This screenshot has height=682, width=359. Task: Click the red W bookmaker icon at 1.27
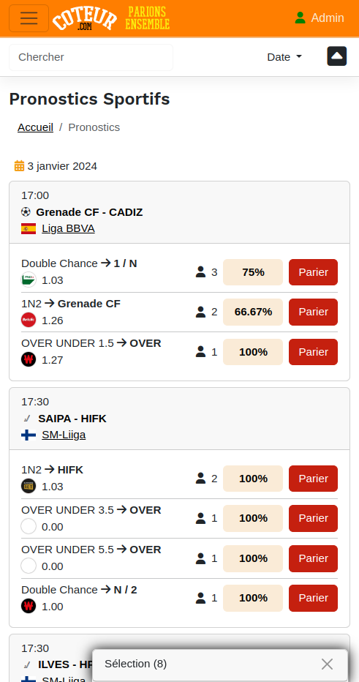(29, 360)
